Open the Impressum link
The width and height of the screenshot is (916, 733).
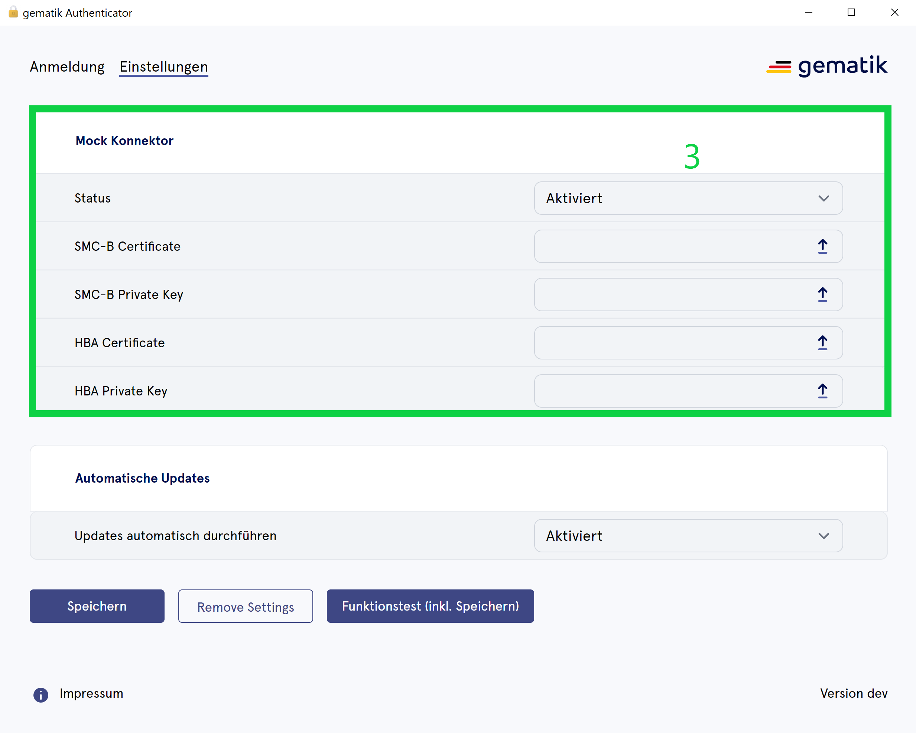click(91, 694)
